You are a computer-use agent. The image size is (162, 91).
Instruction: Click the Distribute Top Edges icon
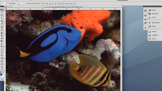point(59,4)
